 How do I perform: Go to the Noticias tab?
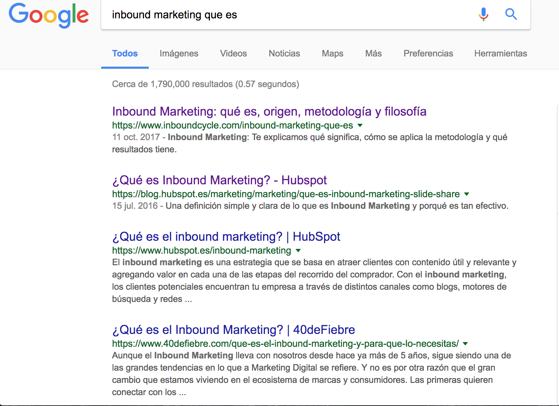point(284,54)
